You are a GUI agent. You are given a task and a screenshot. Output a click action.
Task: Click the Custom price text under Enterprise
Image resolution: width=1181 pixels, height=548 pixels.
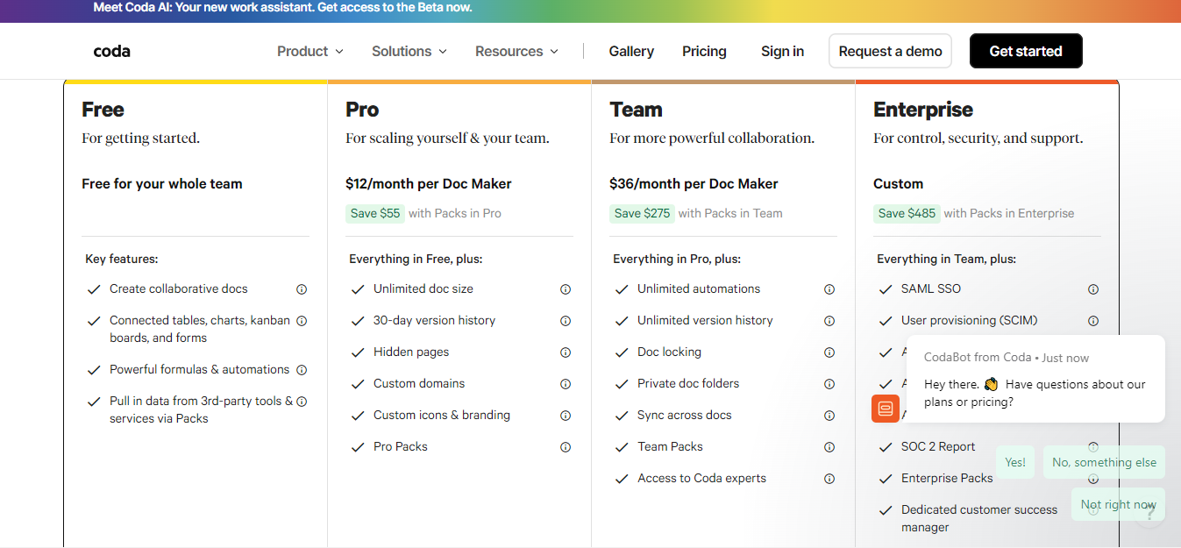tap(898, 184)
